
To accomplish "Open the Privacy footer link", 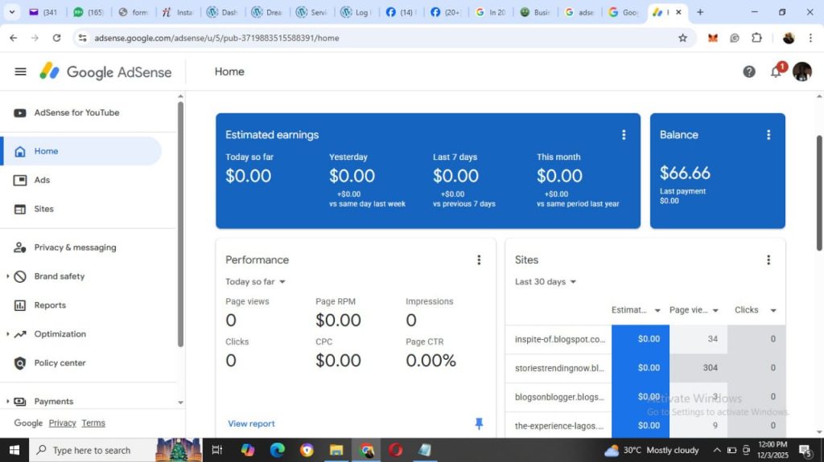I will coord(62,423).
